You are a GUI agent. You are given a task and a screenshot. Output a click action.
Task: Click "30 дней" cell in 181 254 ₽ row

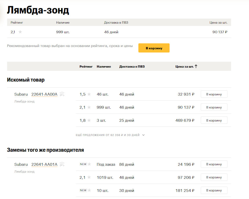coord(127,190)
